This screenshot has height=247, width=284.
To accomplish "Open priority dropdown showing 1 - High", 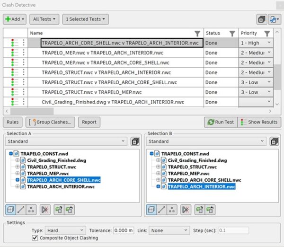I will click(x=256, y=43).
